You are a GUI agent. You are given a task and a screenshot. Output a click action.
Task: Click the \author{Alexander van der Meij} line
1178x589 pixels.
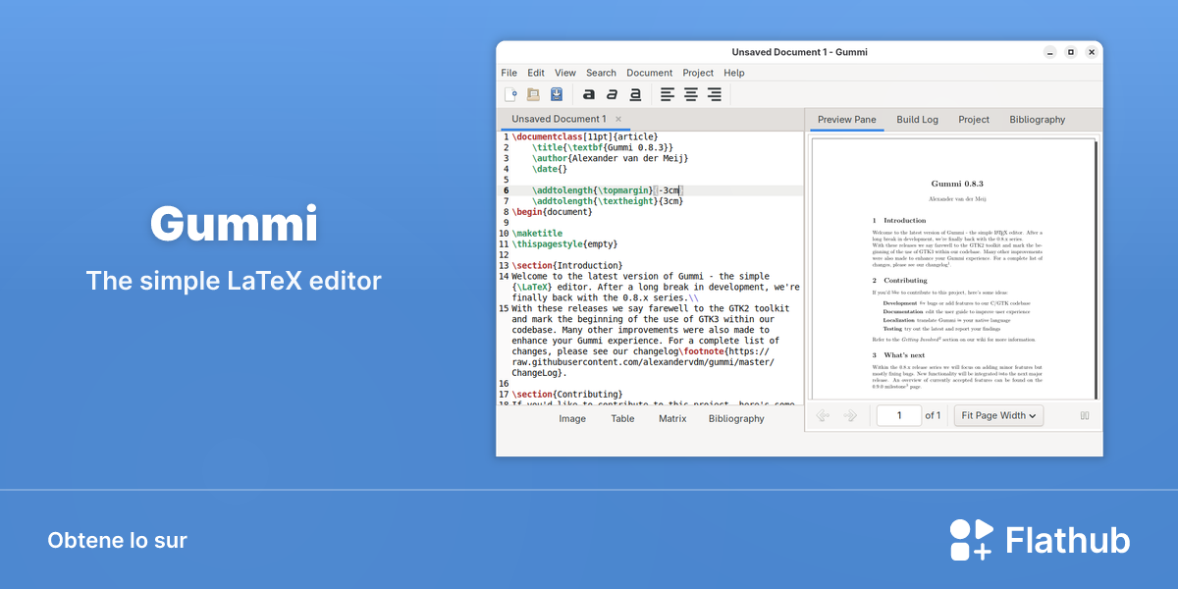(x=611, y=158)
